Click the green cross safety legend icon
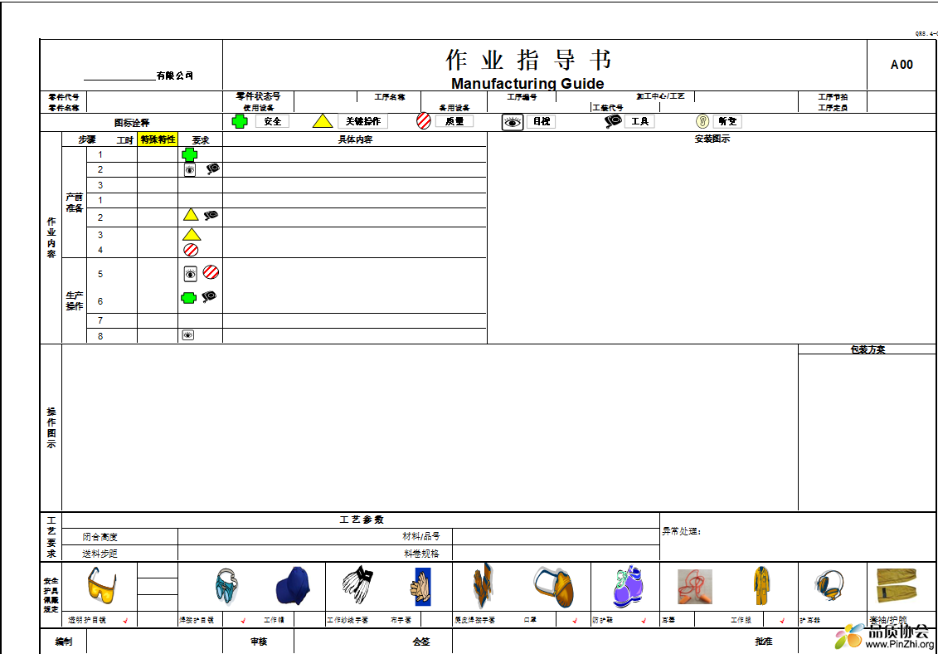The width and height of the screenshot is (938, 654). pos(240,121)
